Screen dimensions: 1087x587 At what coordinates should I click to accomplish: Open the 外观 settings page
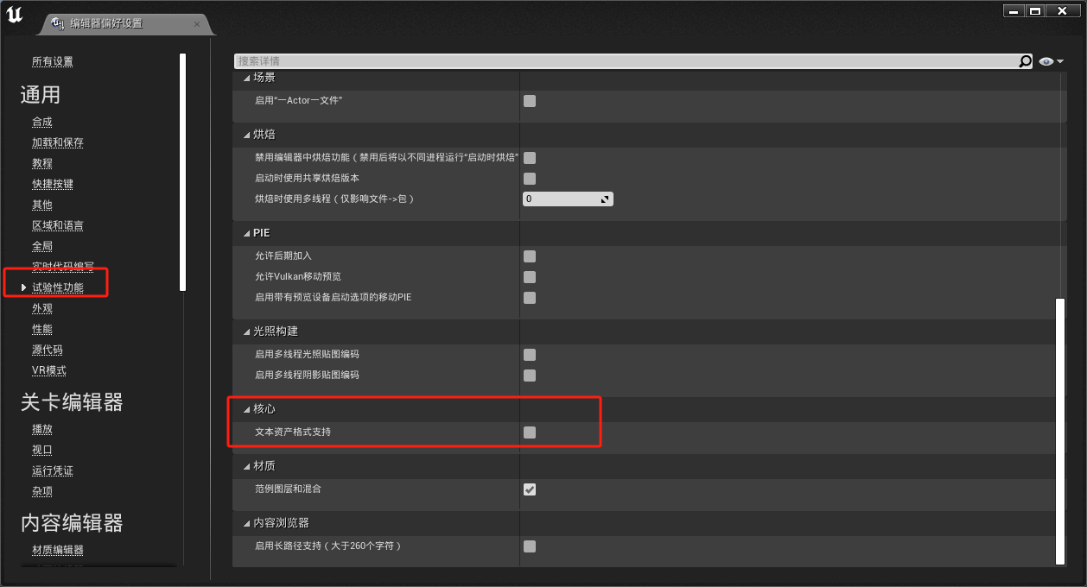pos(42,308)
